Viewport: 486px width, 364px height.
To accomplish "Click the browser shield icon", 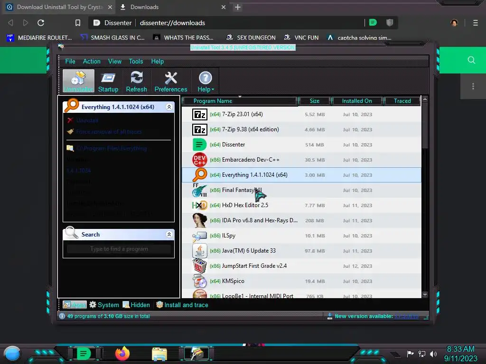I will click(390, 23).
